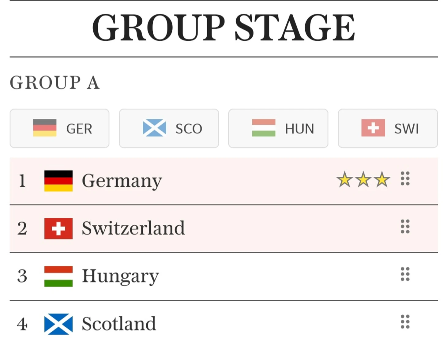Viewport: 447px width, 346px height.
Task: Click the Hungarian flag in the Hungary row
Action: pos(58,276)
